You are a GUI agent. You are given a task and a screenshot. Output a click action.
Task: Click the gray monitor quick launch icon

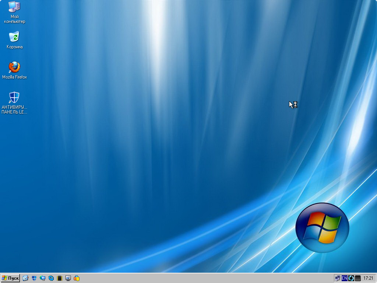(68, 278)
